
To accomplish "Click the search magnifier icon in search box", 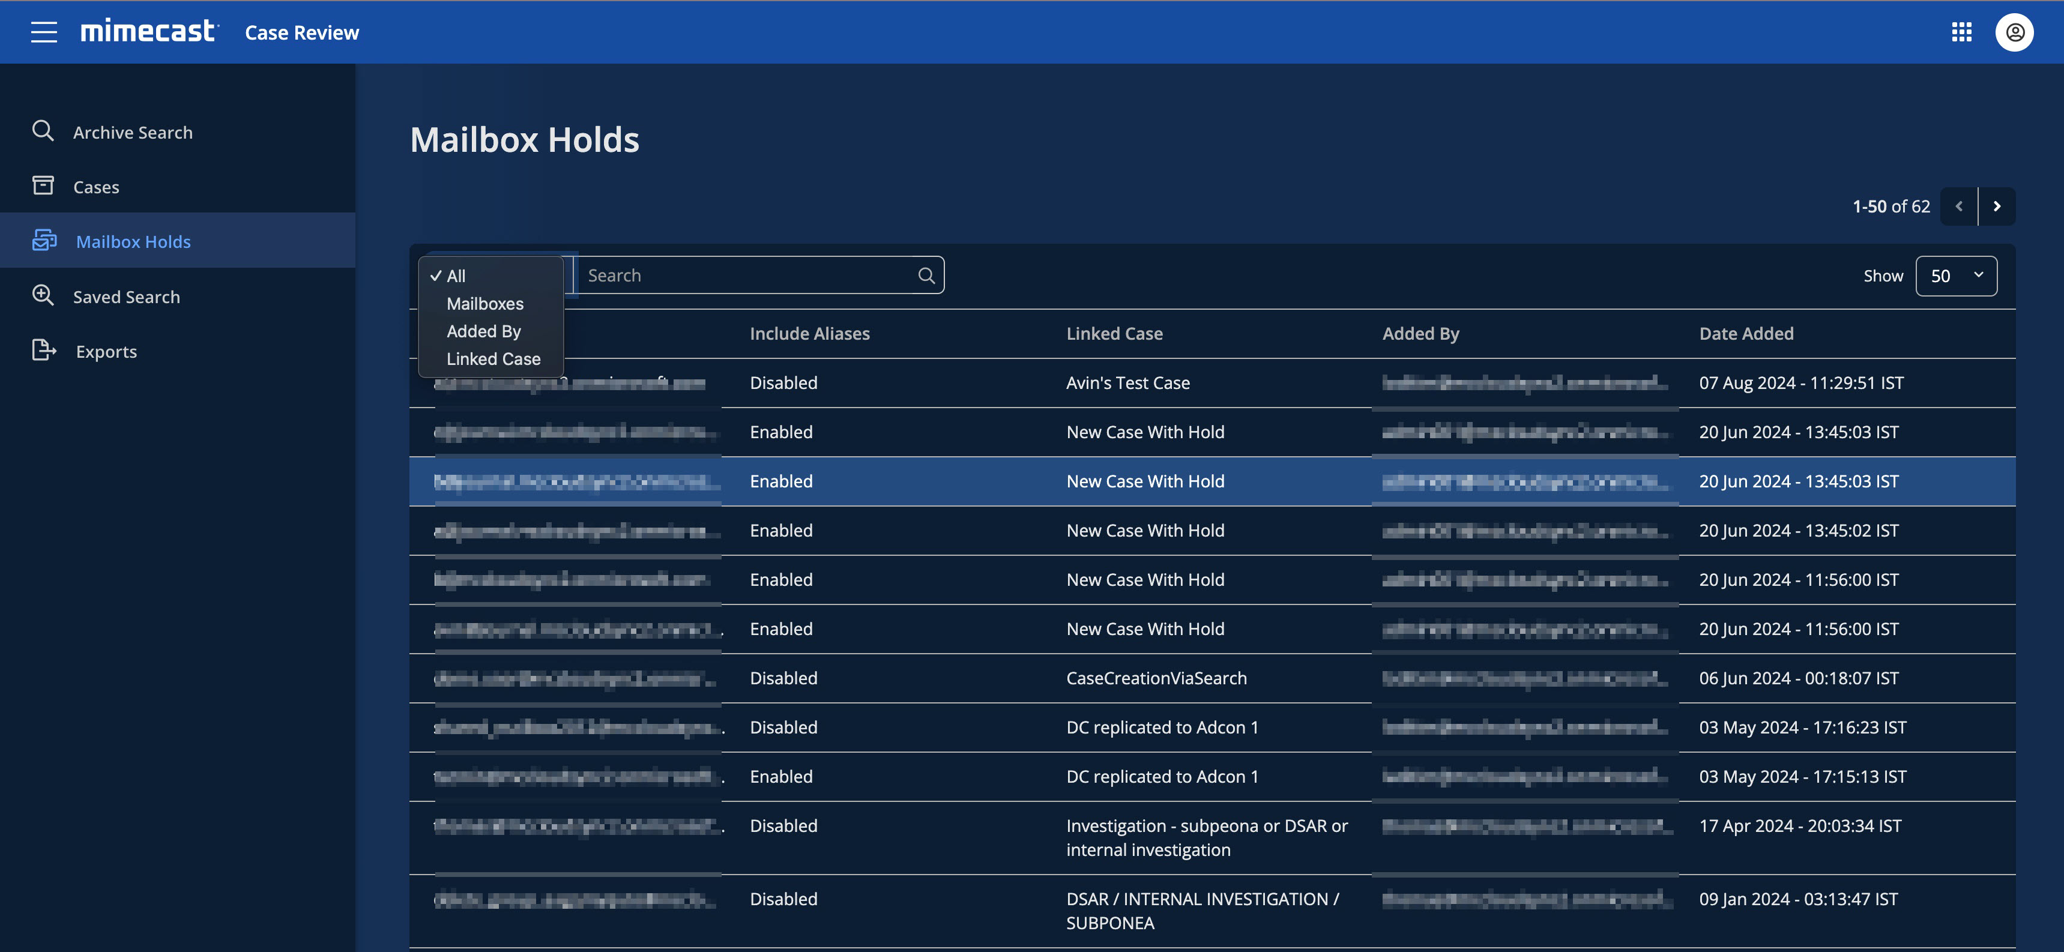I will click(926, 276).
